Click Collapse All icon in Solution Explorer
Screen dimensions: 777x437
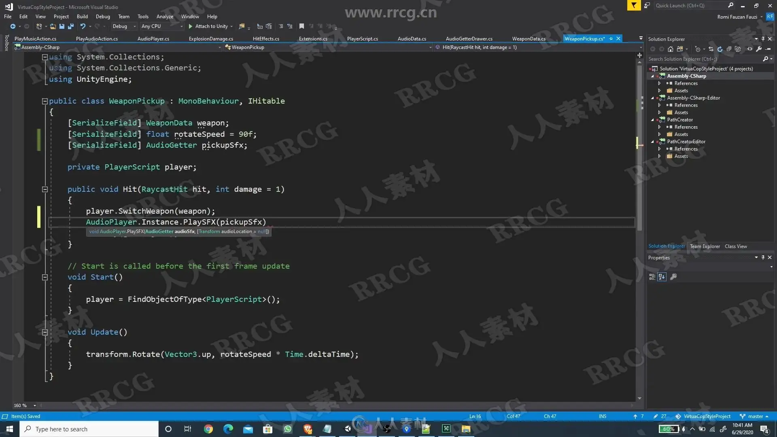click(x=729, y=49)
